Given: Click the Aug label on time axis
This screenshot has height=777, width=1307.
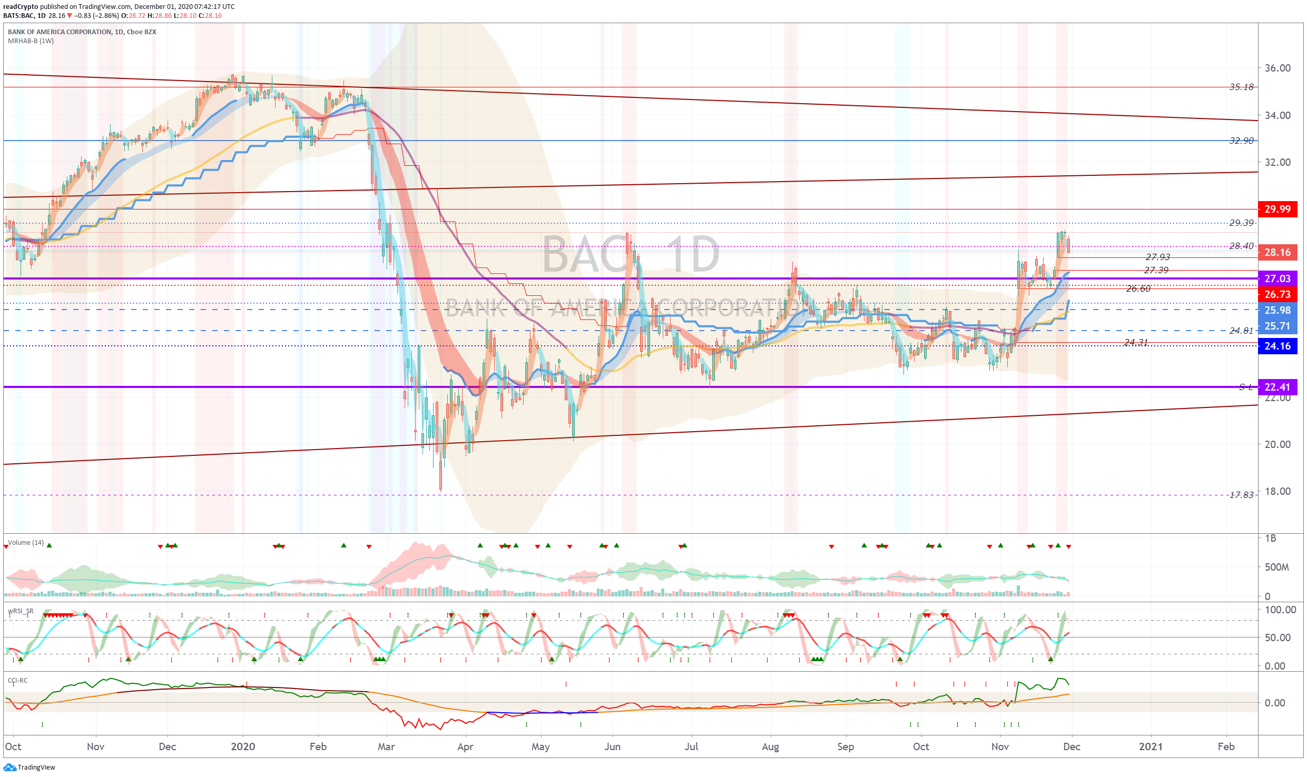Looking at the screenshot, I should (x=770, y=747).
